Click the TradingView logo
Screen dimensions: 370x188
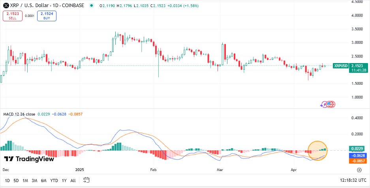point(29,159)
